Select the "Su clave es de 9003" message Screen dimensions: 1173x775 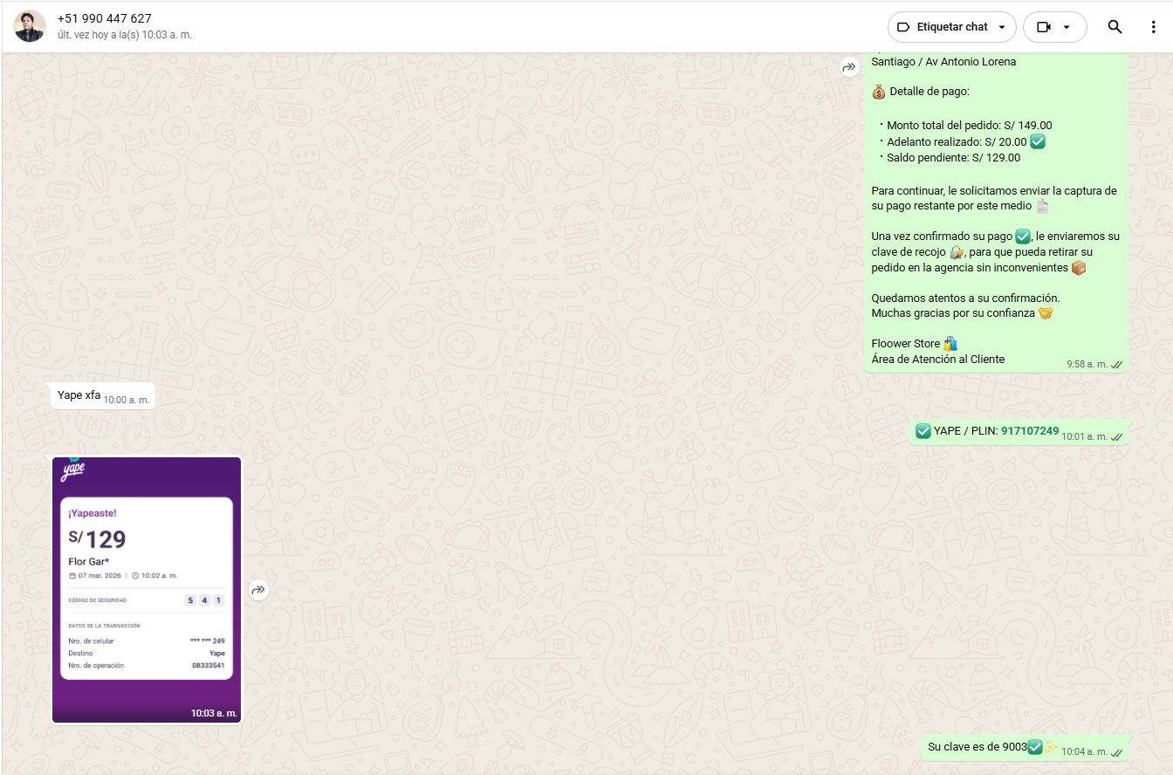pyautogui.click(x=977, y=747)
